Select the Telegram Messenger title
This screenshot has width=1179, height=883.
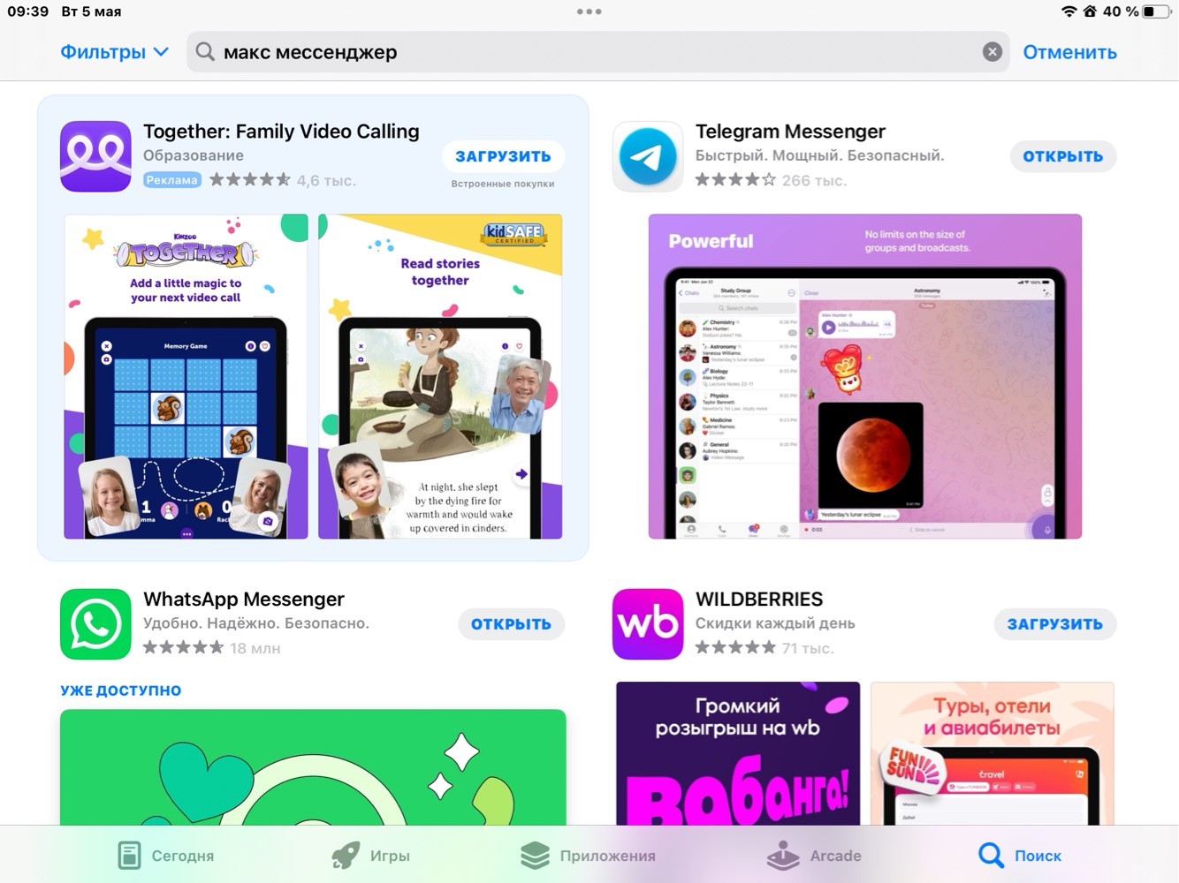click(790, 132)
